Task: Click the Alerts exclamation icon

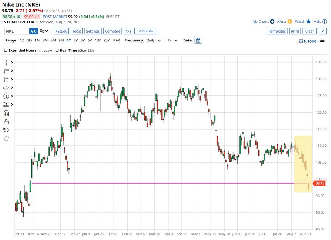Action: click(290, 22)
